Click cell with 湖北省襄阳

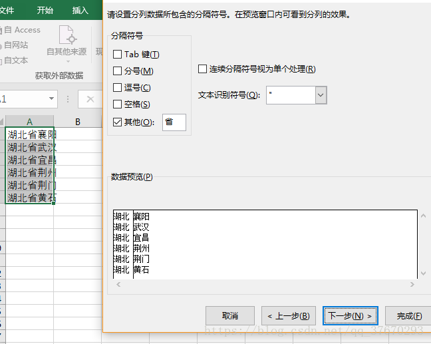(29, 134)
